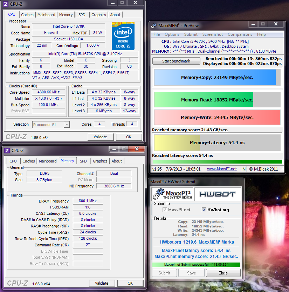The width and height of the screenshot is (289, 292).
Task: Click Close button in HWbot Submit dialog
Action: pyautogui.click(x=223, y=273)
